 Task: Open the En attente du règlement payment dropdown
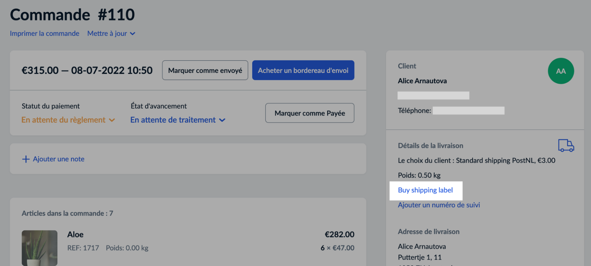pyautogui.click(x=63, y=120)
